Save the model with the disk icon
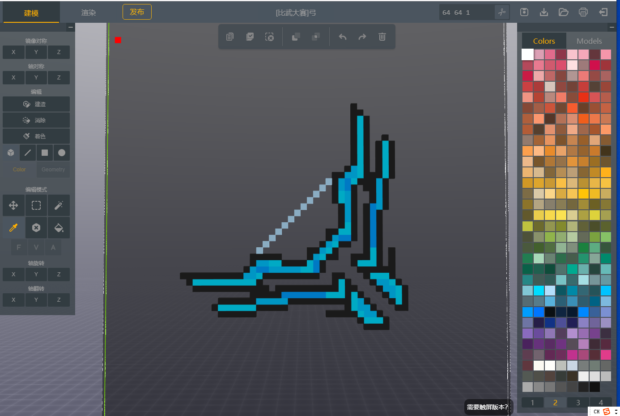 (524, 12)
